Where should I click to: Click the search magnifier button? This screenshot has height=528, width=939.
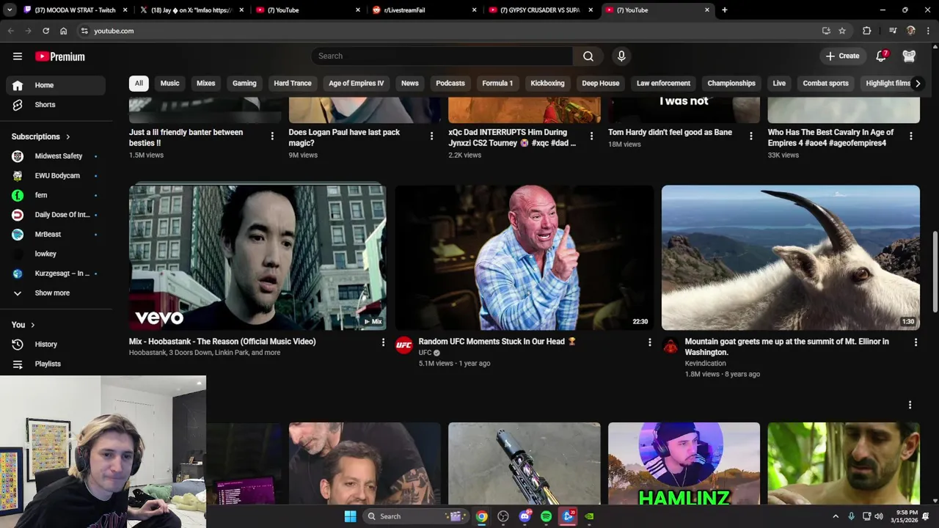(588, 56)
